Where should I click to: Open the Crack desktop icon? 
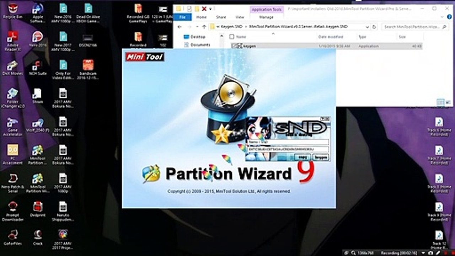pos(38,238)
